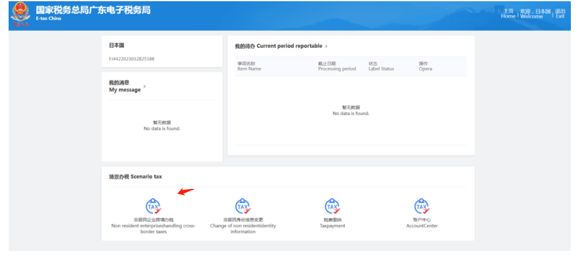Viewport: 577px width, 262px height.
Task: Open the My message heading
Action: pos(125,87)
